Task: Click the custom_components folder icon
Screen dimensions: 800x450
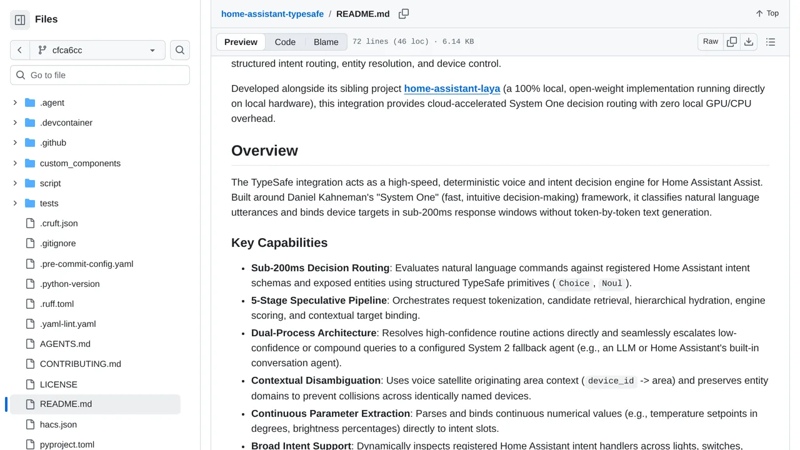Action: coord(30,163)
